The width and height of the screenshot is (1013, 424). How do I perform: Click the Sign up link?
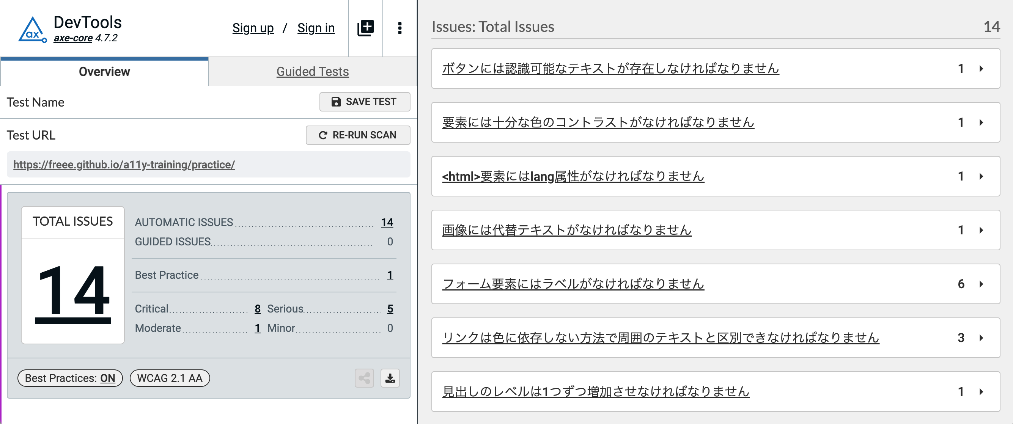[253, 28]
